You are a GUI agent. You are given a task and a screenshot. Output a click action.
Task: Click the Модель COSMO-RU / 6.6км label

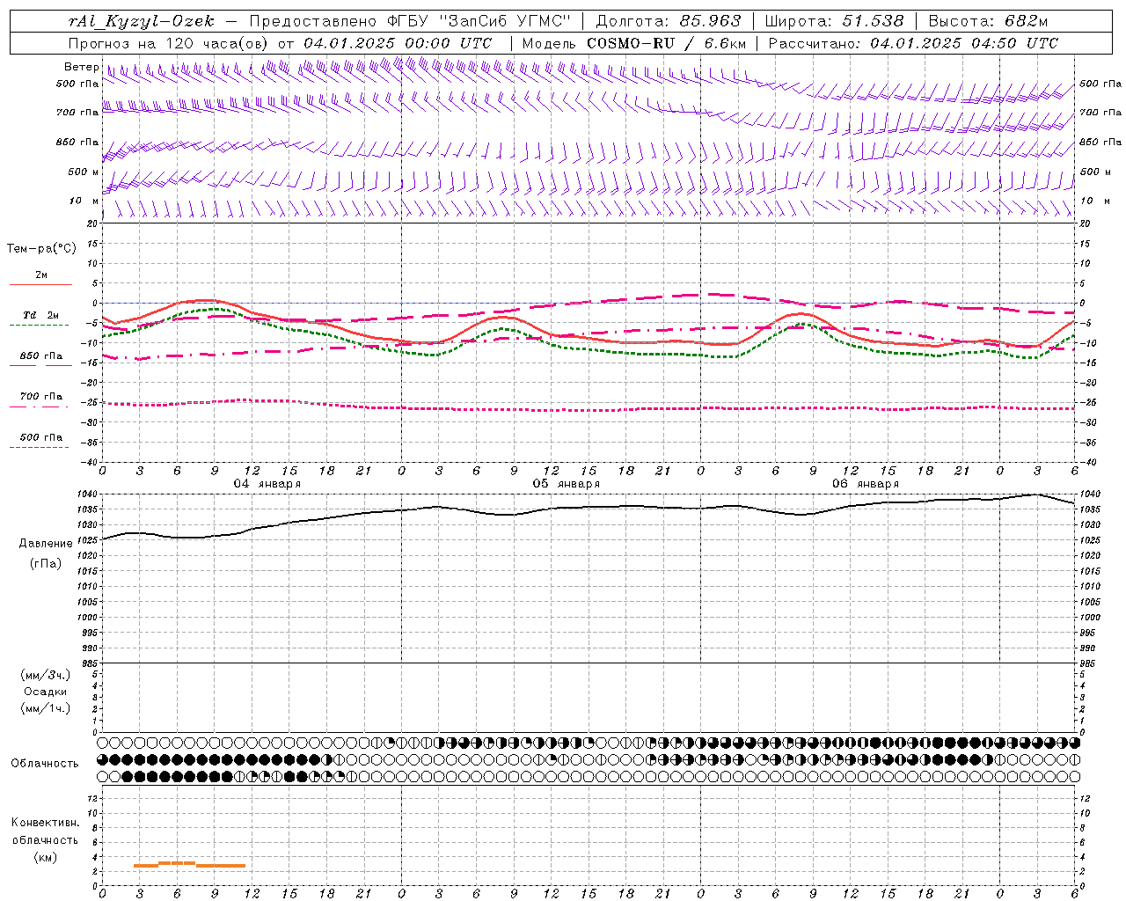pos(634,43)
